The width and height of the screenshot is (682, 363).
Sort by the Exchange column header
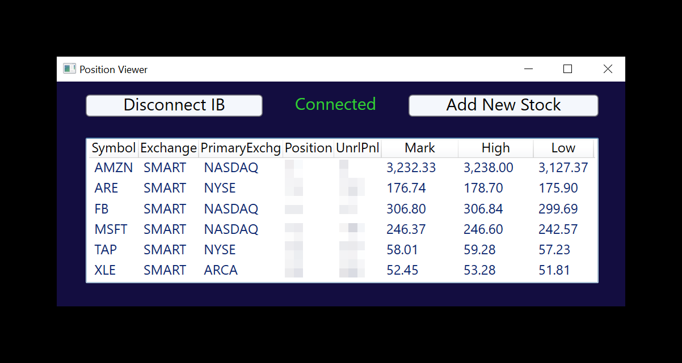click(x=169, y=148)
